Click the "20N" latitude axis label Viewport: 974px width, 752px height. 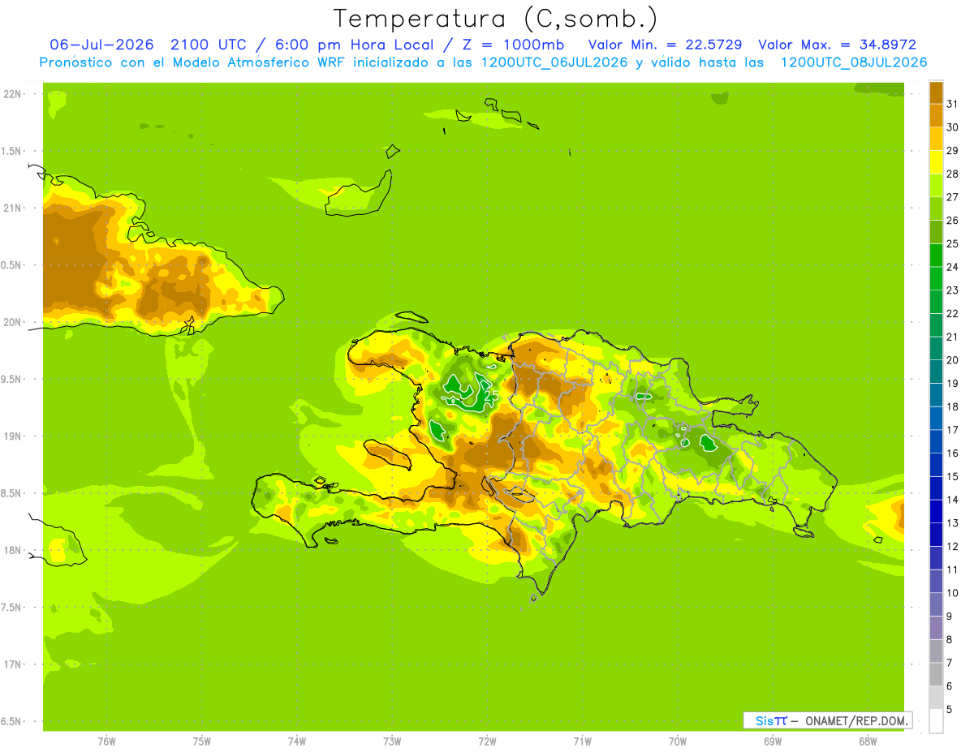(14, 322)
